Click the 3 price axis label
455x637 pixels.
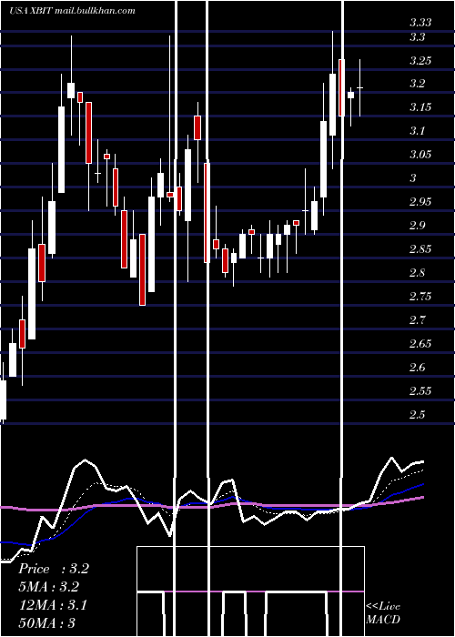tap(413, 178)
